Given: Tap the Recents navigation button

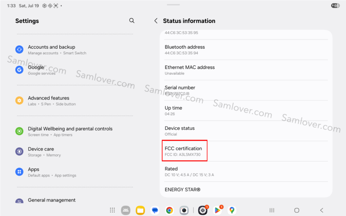Looking at the screenshot, I should click(272, 210).
